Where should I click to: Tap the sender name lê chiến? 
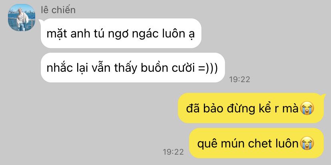(x=58, y=10)
